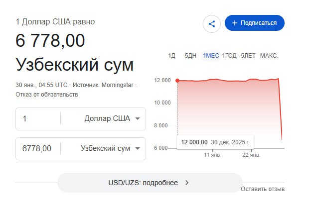Click the plus icon on Подписаться

coord(235,23)
